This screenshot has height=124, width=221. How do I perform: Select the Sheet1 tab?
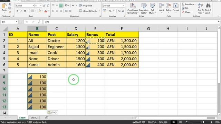coord(23,118)
